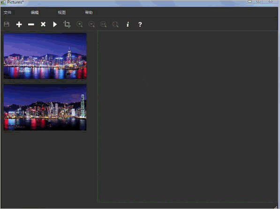Open the 编辑 menu
This screenshot has height=209, width=280.
[x=35, y=12]
